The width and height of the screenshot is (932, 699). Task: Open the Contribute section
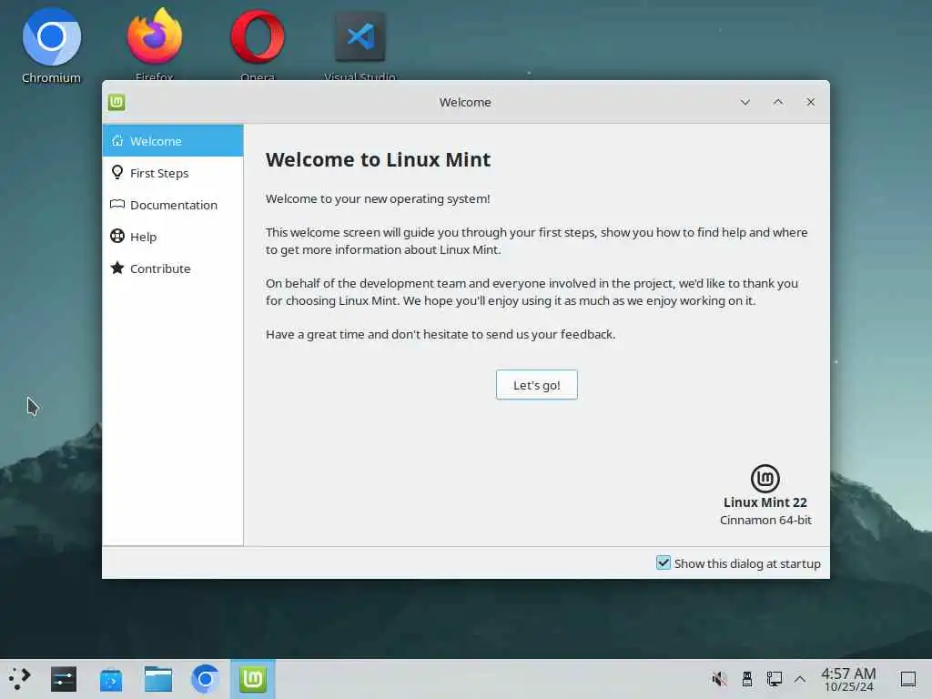[x=173, y=268]
